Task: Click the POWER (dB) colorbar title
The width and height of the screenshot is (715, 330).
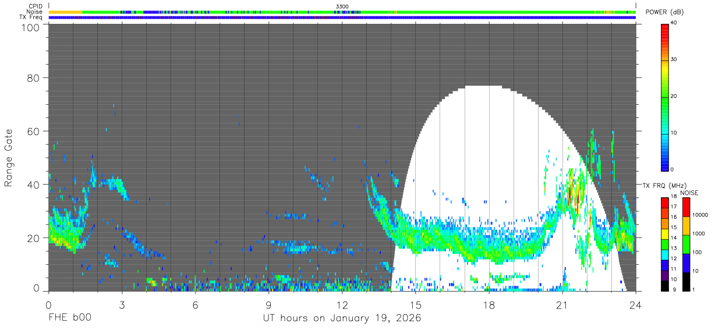Action: tap(664, 12)
